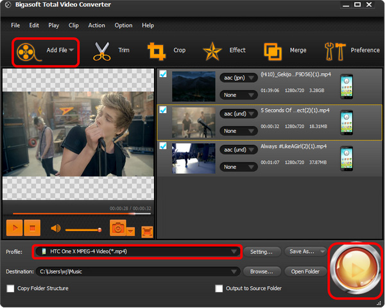
Task: Select the Gekijo video thumbnail
Action: 194,87
